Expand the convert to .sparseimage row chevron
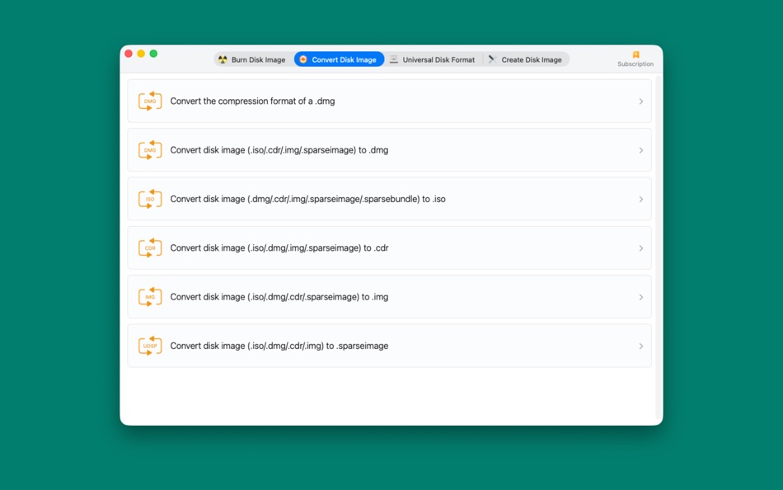This screenshot has height=490, width=783. coord(641,345)
